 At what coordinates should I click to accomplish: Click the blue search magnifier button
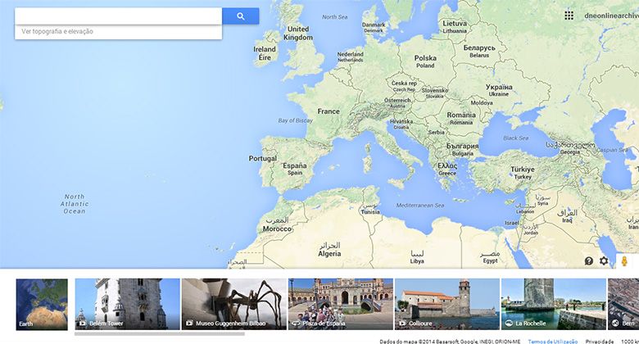coord(240,16)
